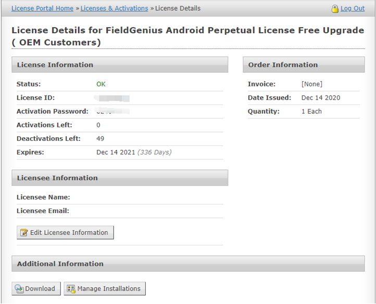The width and height of the screenshot is (376, 304).
Task: Click Date Issued value Dec 14 2020
Action: (321, 98)
